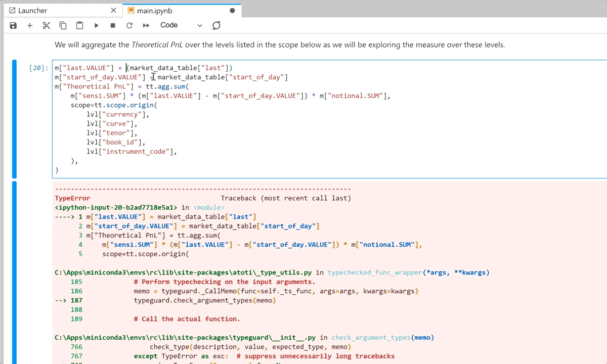This screenshot has width=607, height=364.
Task: Copy the selected cell from the toolbar
Action: (63, 25)
